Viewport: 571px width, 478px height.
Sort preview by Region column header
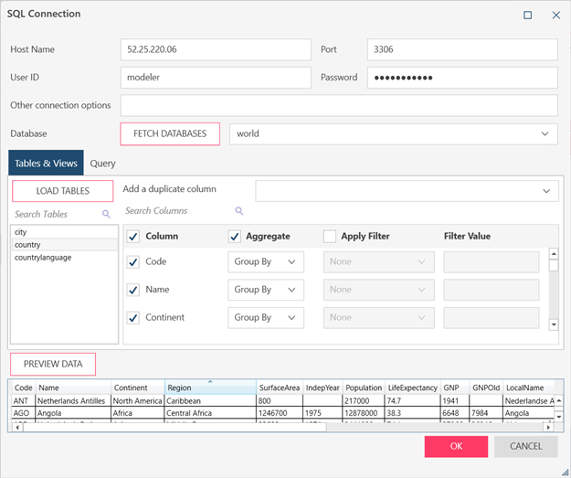tap(208, 388)
